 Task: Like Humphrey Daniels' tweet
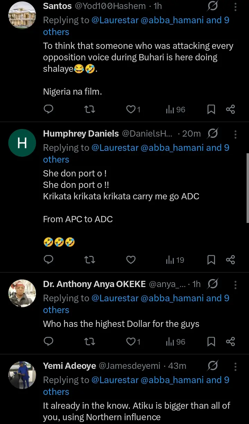(x=131, y=260)
